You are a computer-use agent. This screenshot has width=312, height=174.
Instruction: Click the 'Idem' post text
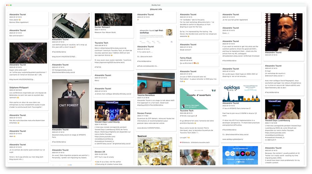tap(12, 136)
